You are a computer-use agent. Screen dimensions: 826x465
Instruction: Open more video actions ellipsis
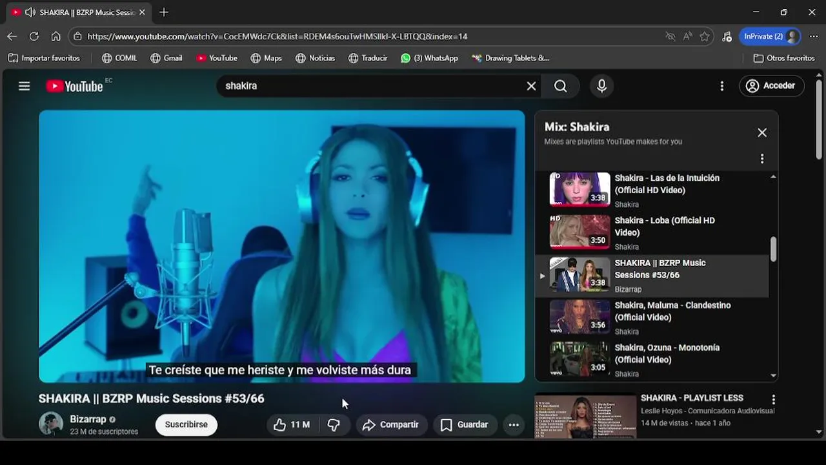pyautogui.click(x=514, y=424)
